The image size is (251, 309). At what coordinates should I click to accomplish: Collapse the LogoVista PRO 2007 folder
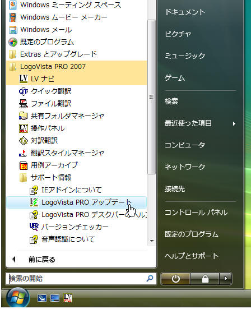pyautogui.click(x=77, y=67)
